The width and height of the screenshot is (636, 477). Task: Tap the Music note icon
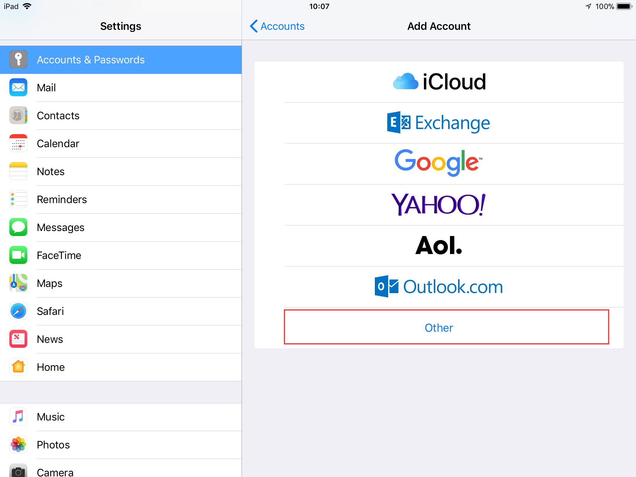coord(18,417)
